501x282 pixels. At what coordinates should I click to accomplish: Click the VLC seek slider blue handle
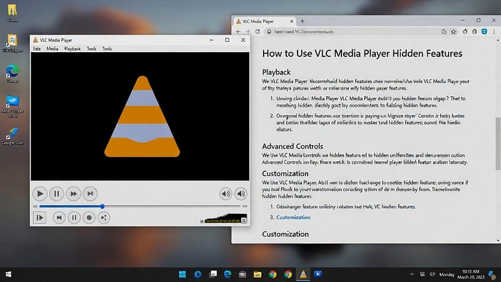point(102,206)
